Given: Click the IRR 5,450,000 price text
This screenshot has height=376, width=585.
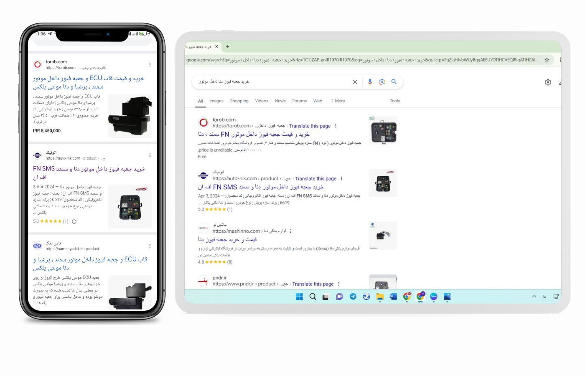Looking at the screenshot, I should pos(47,131).
